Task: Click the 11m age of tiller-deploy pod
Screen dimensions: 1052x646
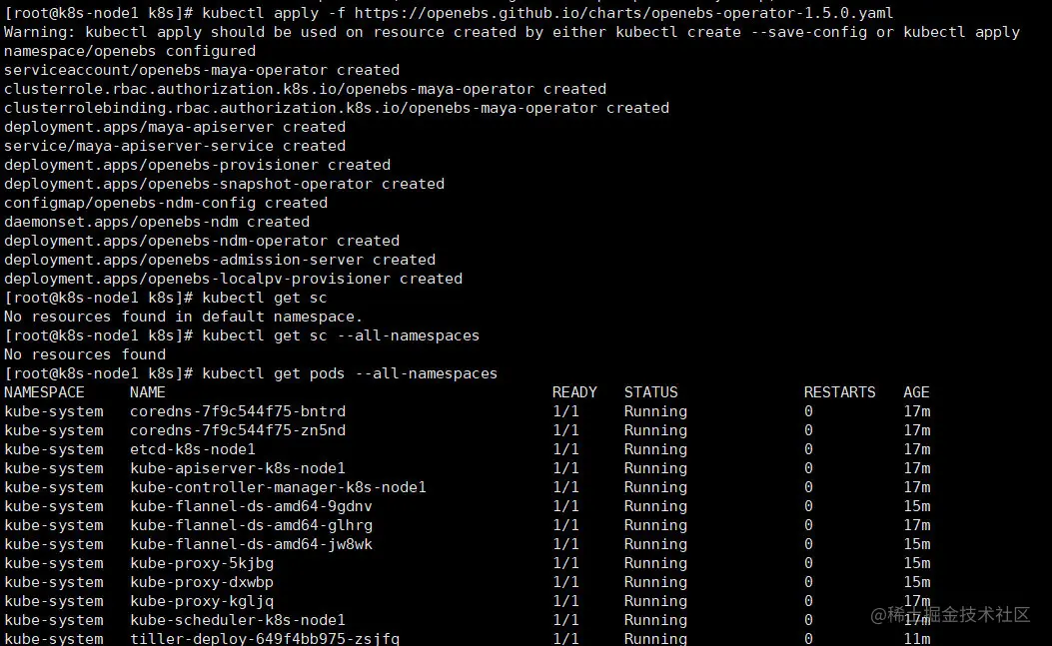Action: click(x=916, y=639)
